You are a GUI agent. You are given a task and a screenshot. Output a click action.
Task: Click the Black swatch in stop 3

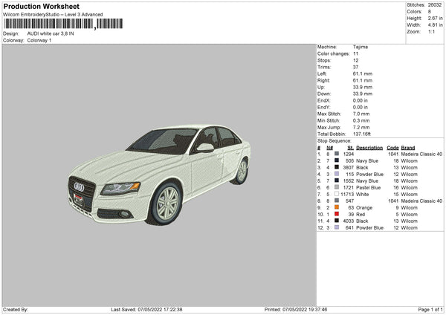pyautogui.click(x=336, y=167)
